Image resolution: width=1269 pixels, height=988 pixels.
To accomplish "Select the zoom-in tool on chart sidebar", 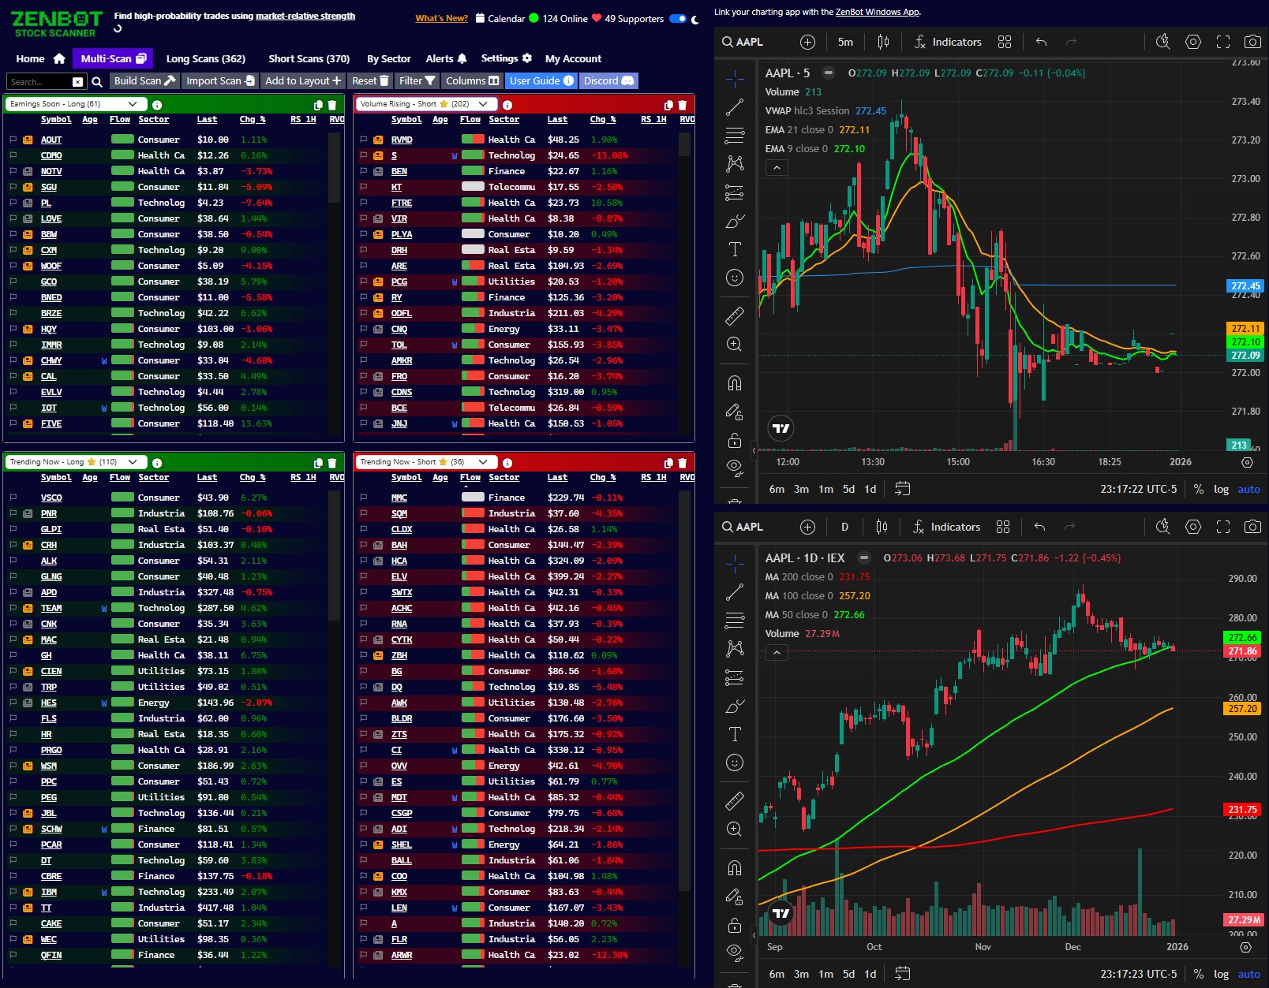I will pos(735,343).
